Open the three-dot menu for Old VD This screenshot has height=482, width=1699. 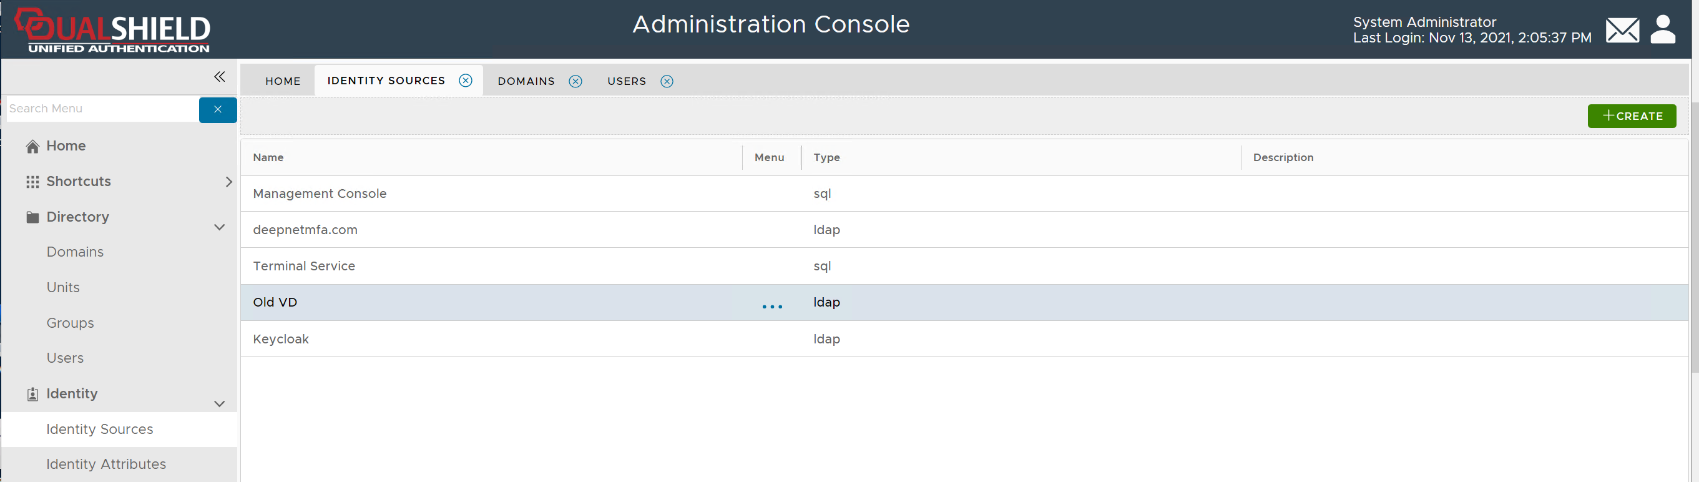[771, 307]
